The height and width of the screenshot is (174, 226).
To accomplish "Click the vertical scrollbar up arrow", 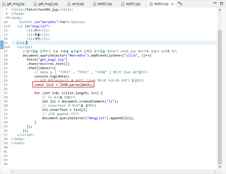I will click(220, 10).
